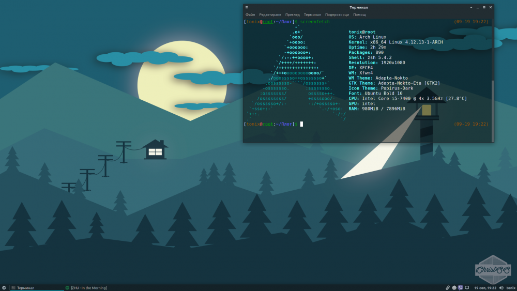This screenshot has height=291, width=517.
Task: Click the tonix@root header in screenfetch output
Action: (x=362, y=32)
